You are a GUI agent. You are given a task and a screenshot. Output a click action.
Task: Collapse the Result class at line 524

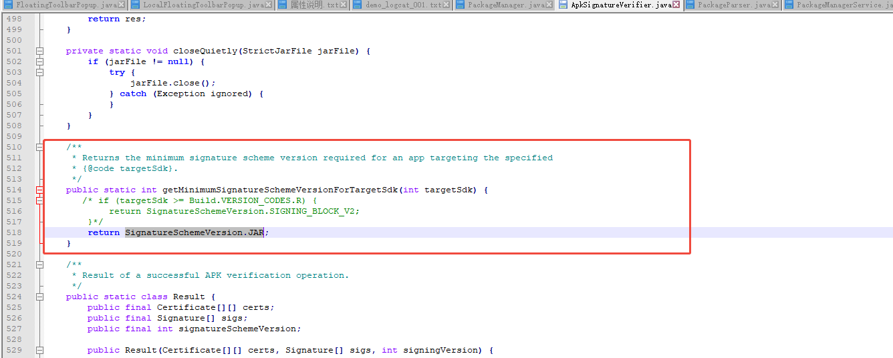click(39, 297)
